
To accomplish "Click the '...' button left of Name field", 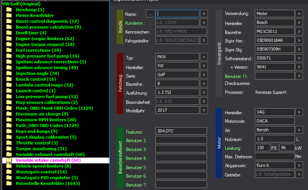I will 150,14.
